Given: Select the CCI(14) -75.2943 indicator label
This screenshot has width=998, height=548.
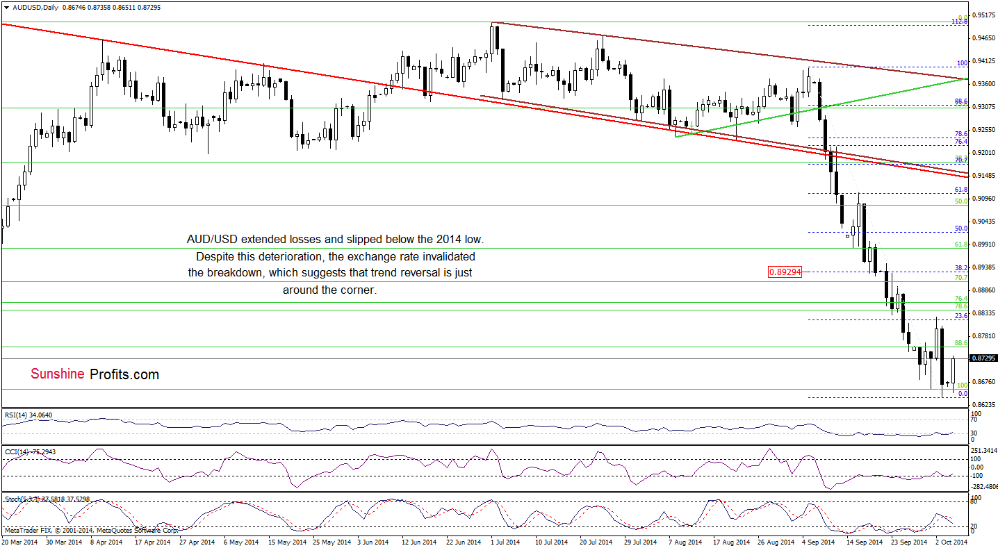Looking at the screenshot, I should [x=31, y=451].
